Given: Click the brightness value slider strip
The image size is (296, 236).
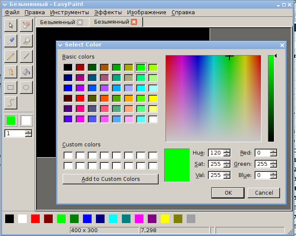Looking at the screenshot, I should pos(271,99).
